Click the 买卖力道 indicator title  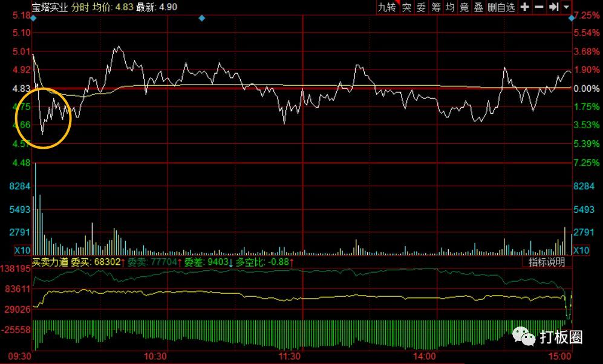click(x=50, y=262)
